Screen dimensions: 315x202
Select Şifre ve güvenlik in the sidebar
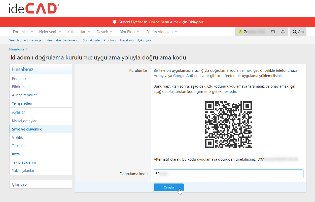click(41, 129)
